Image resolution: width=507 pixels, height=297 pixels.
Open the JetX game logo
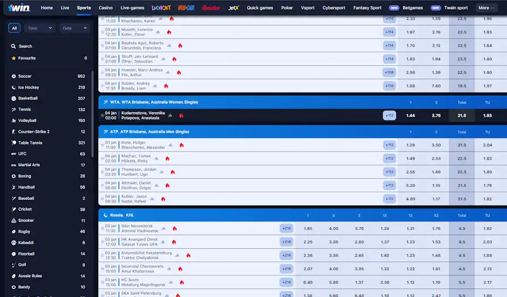click(233, 8)
